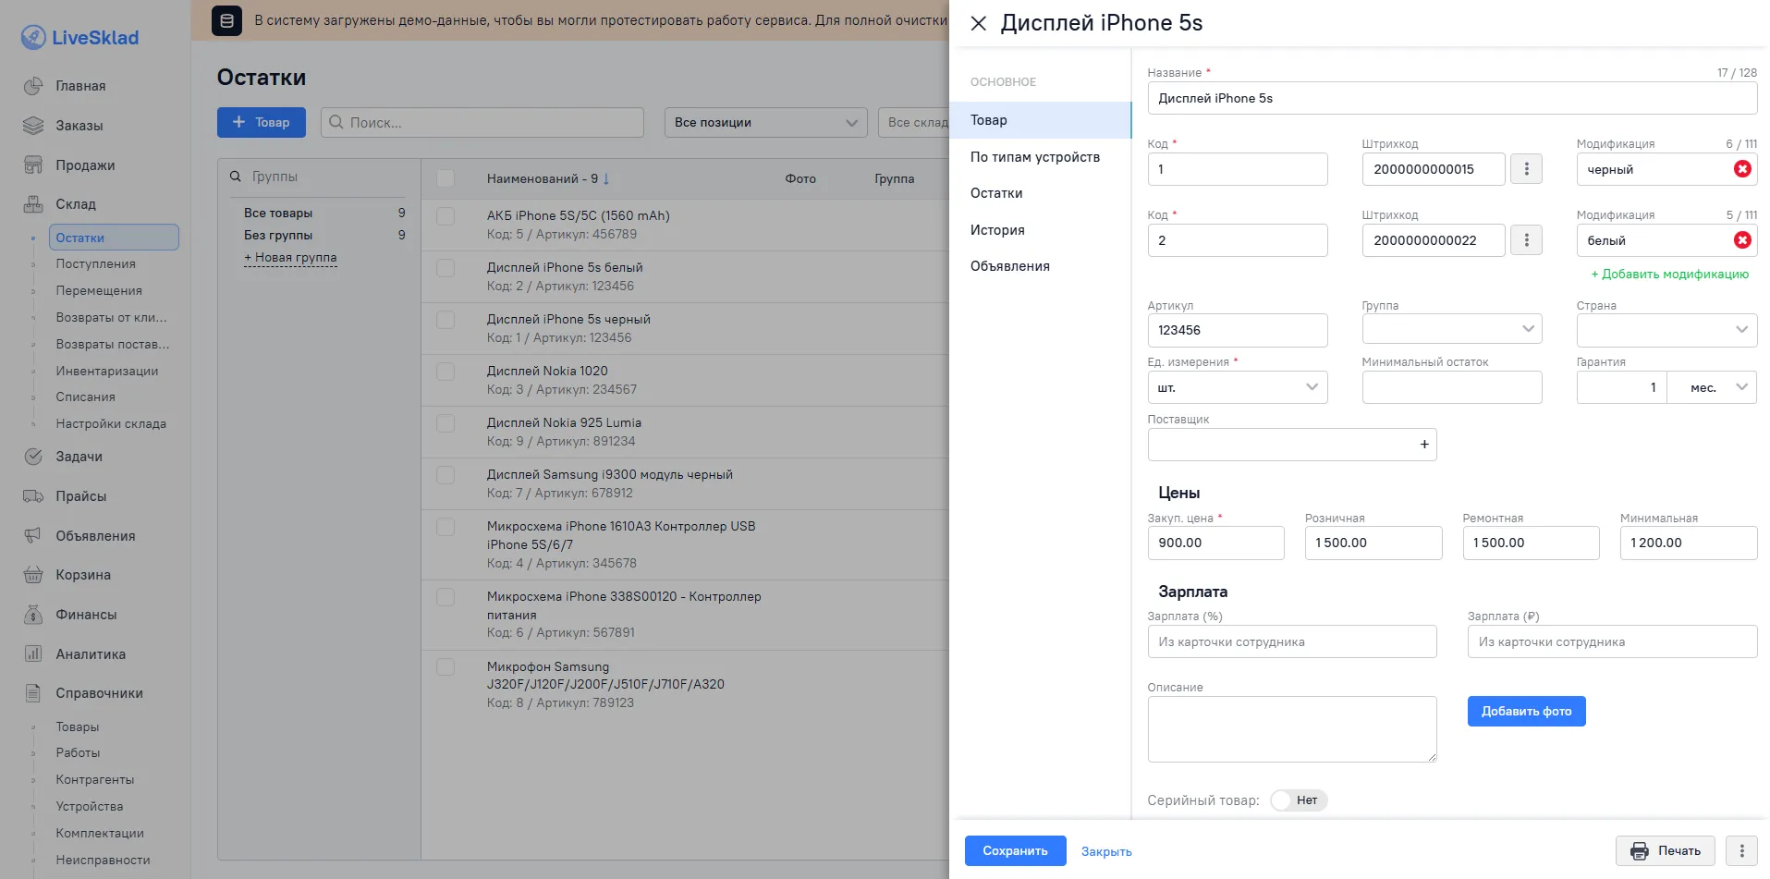
Task: Open barcode options for code 2000000000022
Action: tap(1527, 240)
